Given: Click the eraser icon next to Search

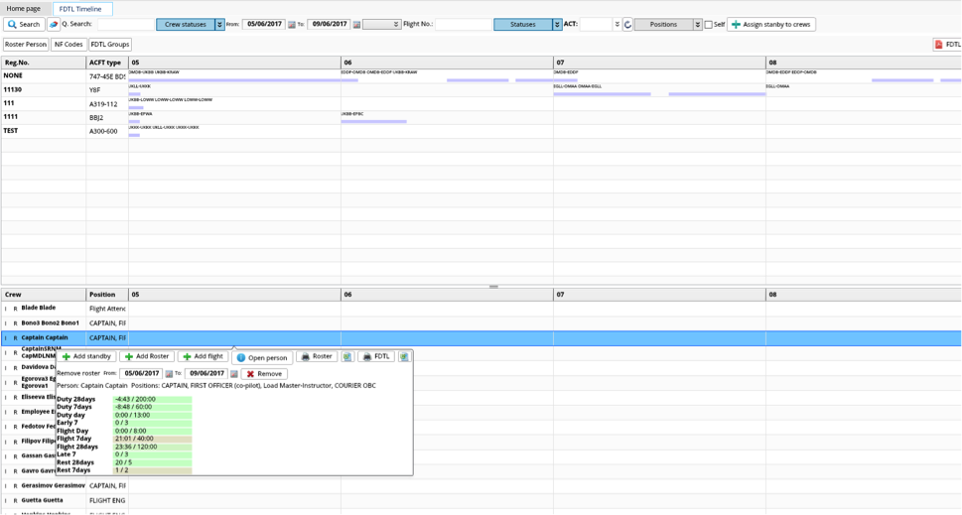Looking at the screenshot, I should coord(54,25).
